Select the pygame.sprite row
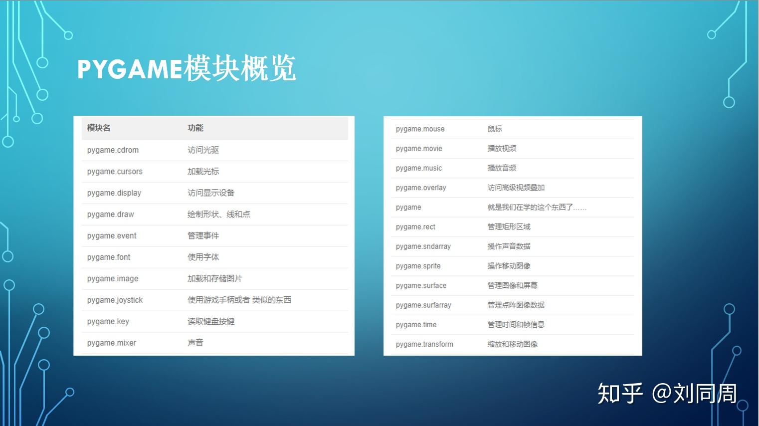 click(x=418, y=266)
